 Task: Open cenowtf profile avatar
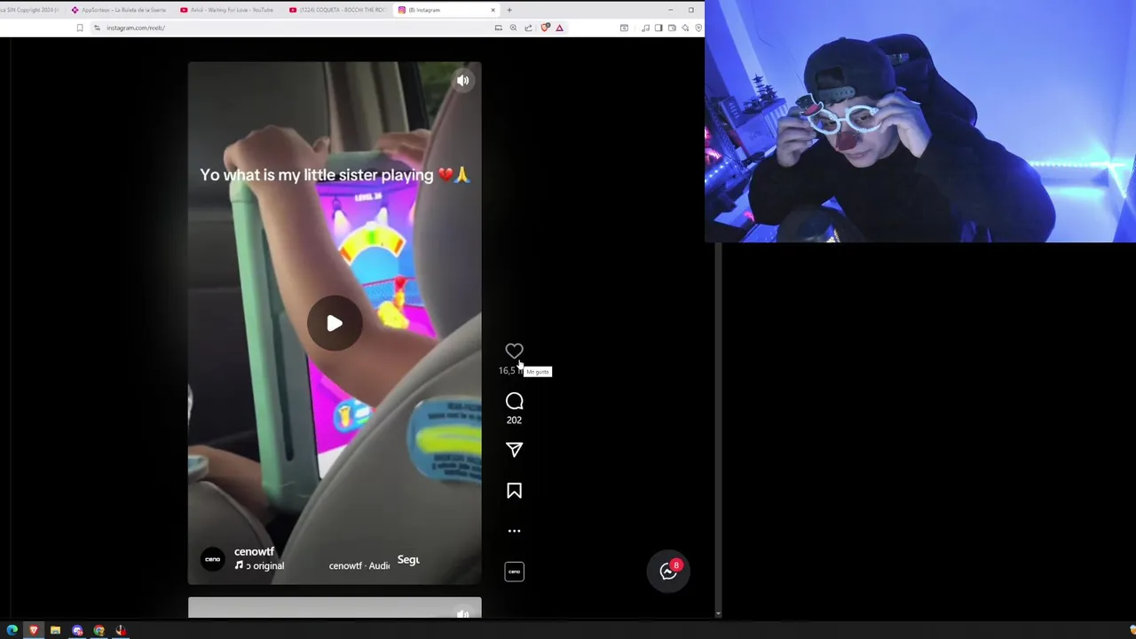tap(213, 559)
